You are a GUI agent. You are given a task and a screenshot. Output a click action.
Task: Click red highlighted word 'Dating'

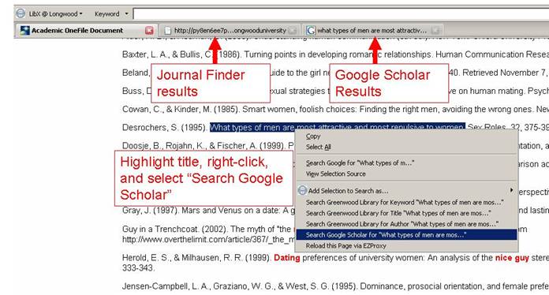click(x=287, y=258)
